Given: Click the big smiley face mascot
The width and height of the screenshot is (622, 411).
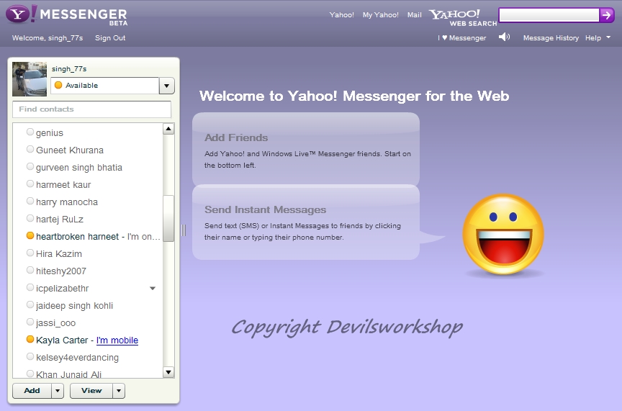Looking at the screenshot, I should tap(502, 235).
